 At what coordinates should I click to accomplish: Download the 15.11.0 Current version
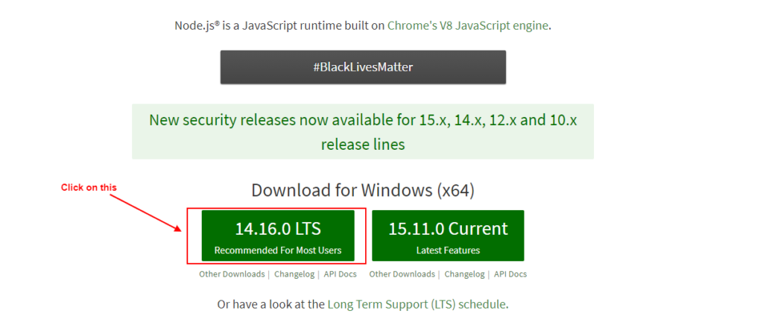point(448,236)
